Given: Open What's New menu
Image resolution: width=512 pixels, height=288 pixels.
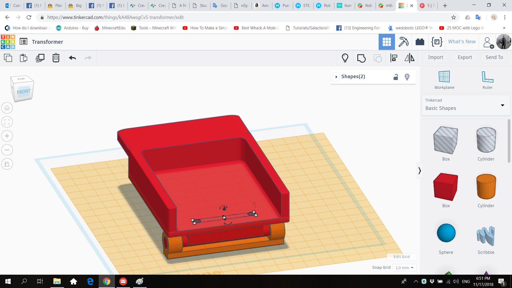Looking at the screenshot, I should tap(462, 42).
